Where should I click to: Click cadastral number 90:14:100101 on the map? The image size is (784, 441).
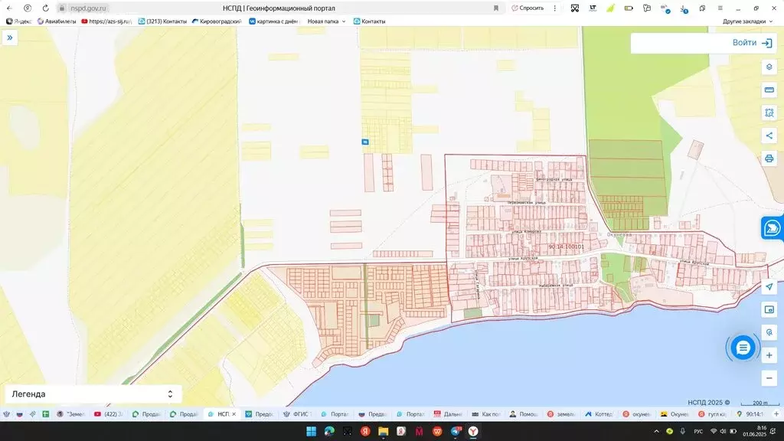[566, 247]
